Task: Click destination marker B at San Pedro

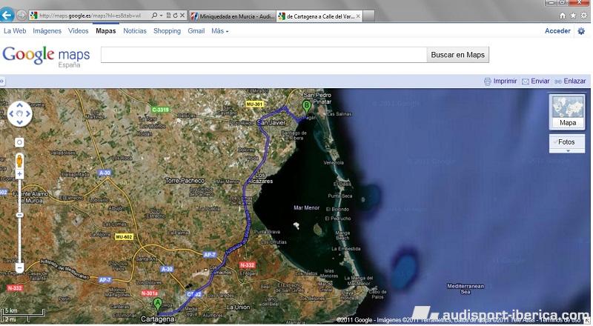Action: (307, 106)
